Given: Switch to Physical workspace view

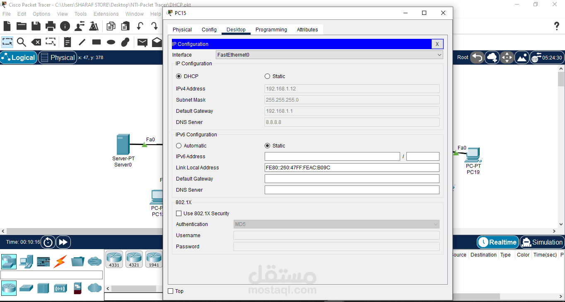Looking at the screenshot, I should (58, 57).
